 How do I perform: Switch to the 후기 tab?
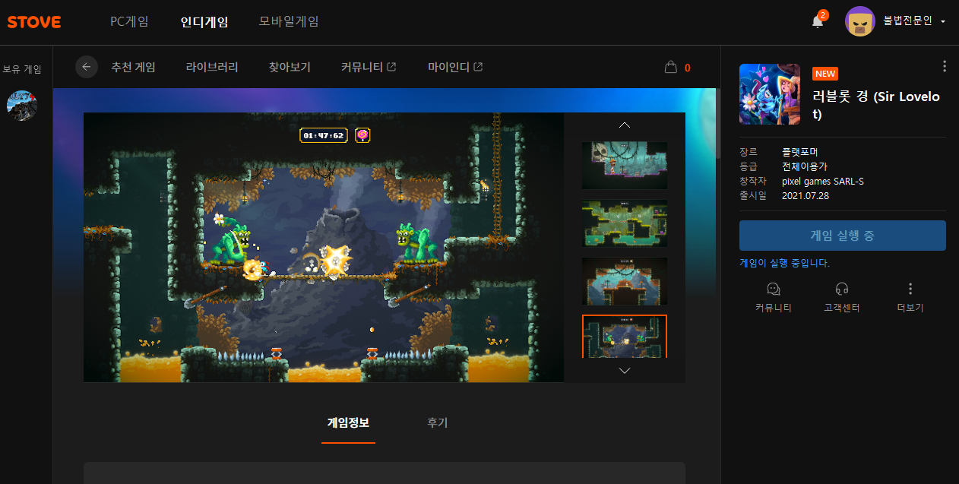pos(437,422)
